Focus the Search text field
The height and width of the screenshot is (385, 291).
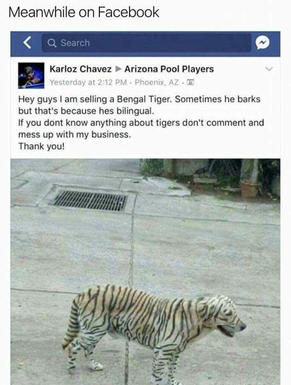[147, 43]
